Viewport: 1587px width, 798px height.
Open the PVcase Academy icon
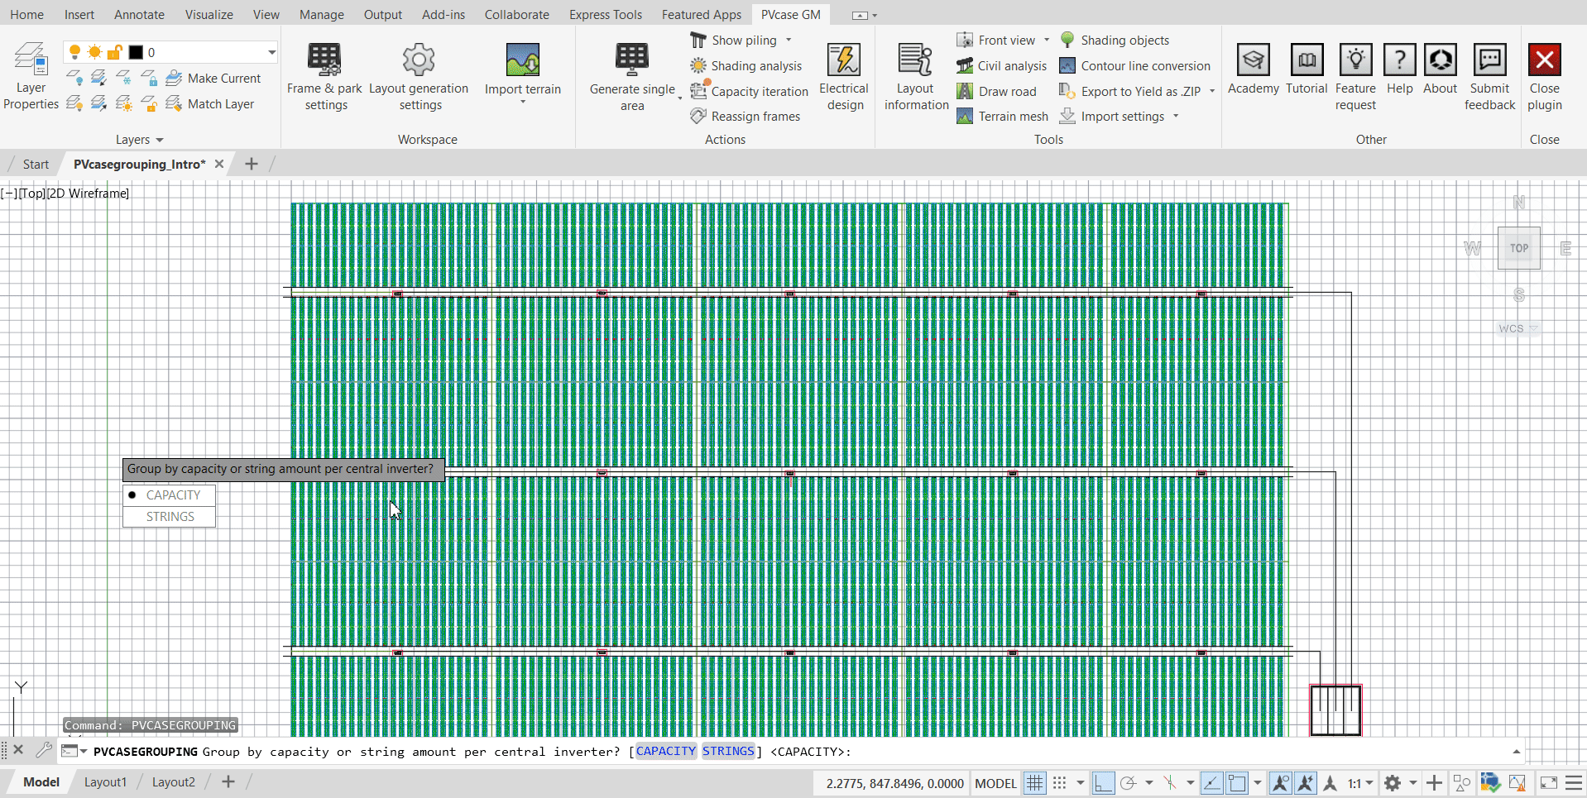coord(1253,61)
